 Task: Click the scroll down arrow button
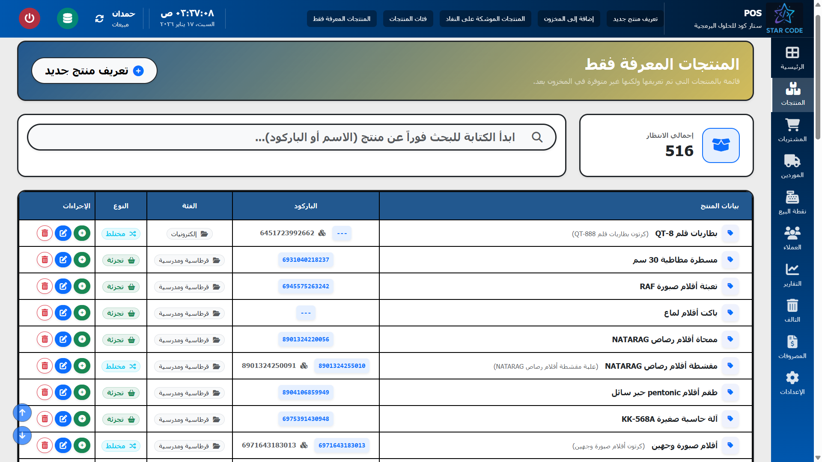(22, 435)
